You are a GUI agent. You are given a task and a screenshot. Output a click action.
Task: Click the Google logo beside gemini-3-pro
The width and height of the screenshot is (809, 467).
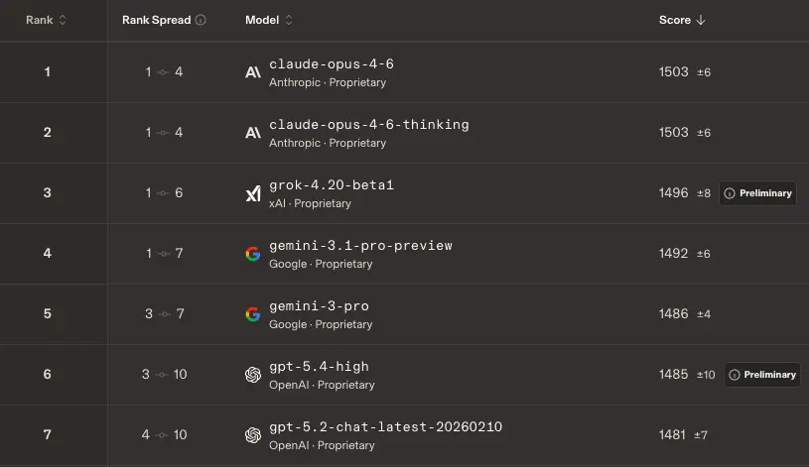[253, 314]
